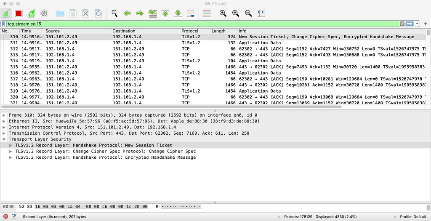Expand New Session Ticket record layer
The height and width of the screenshot is (221, 431).
pos(11,145)
